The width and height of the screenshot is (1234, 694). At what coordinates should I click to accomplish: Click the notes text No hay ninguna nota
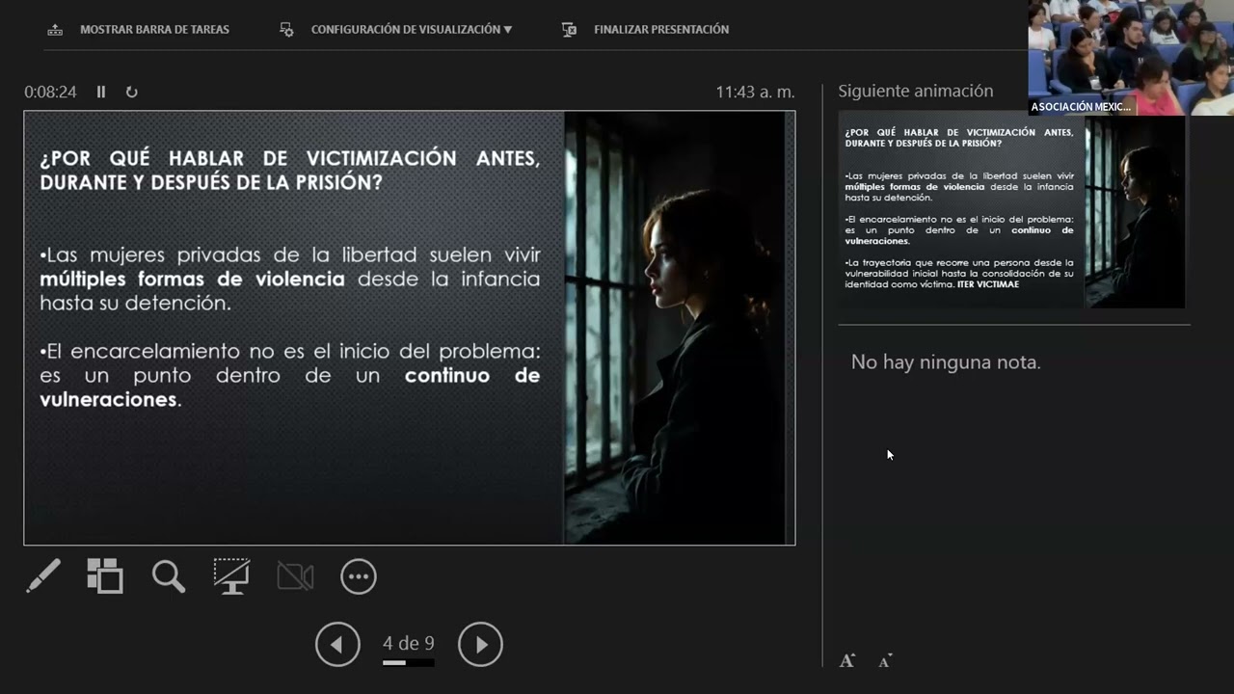coord(946,362)
